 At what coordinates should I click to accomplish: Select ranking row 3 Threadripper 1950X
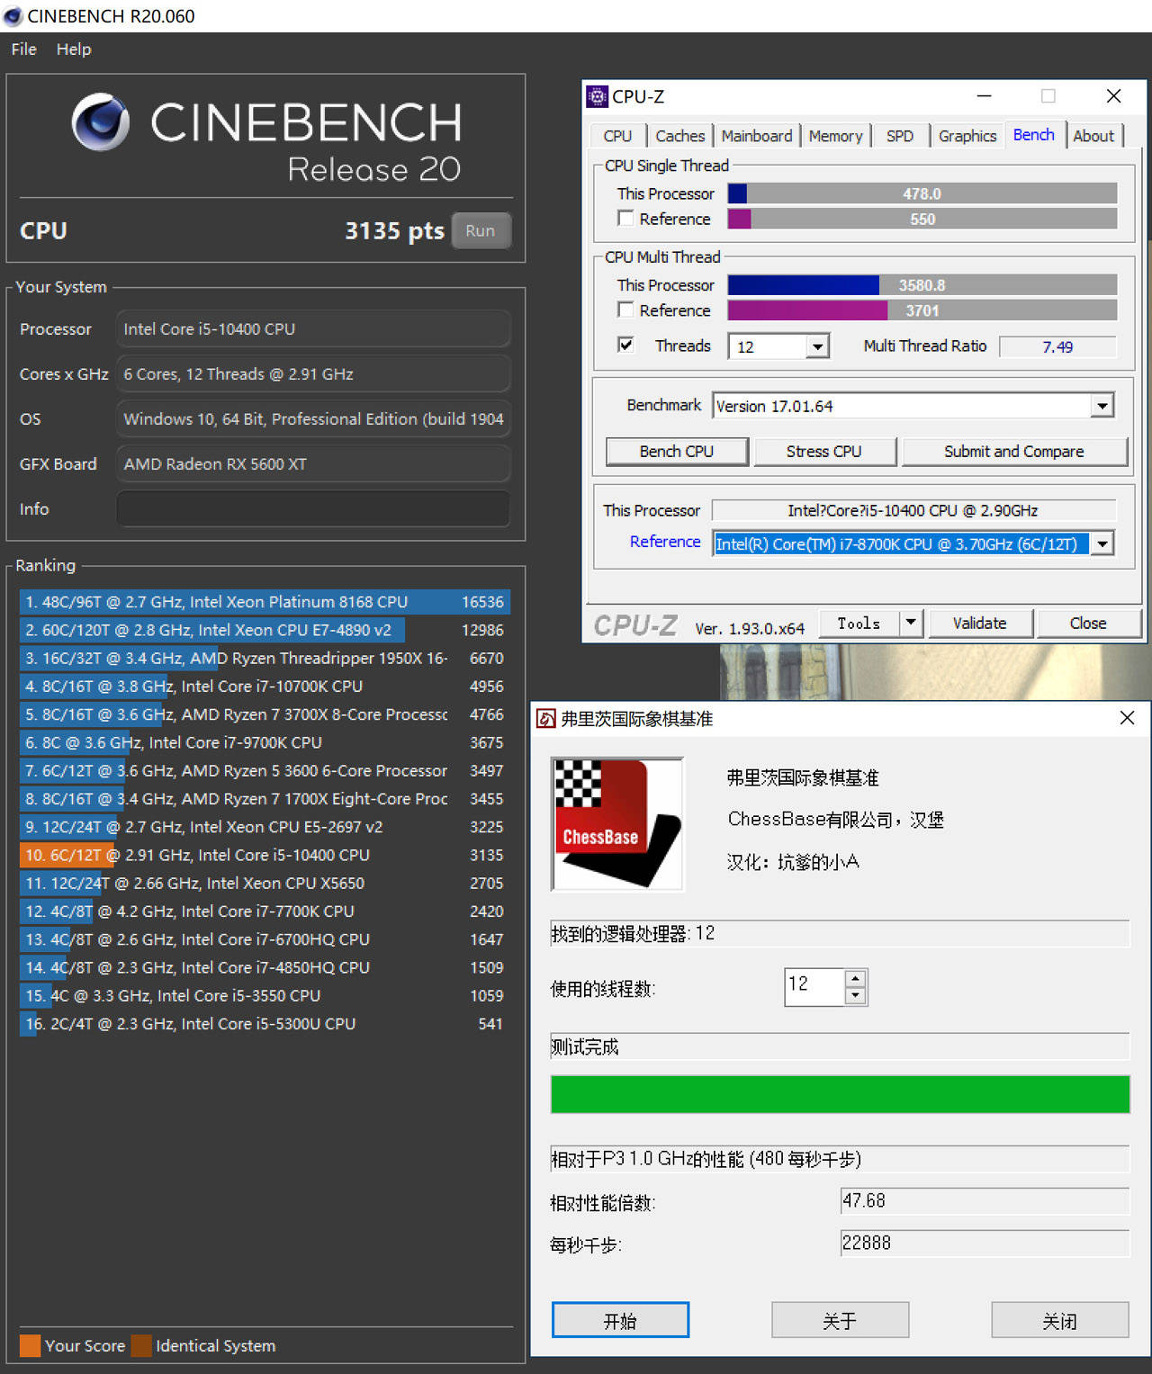[265, 658]
